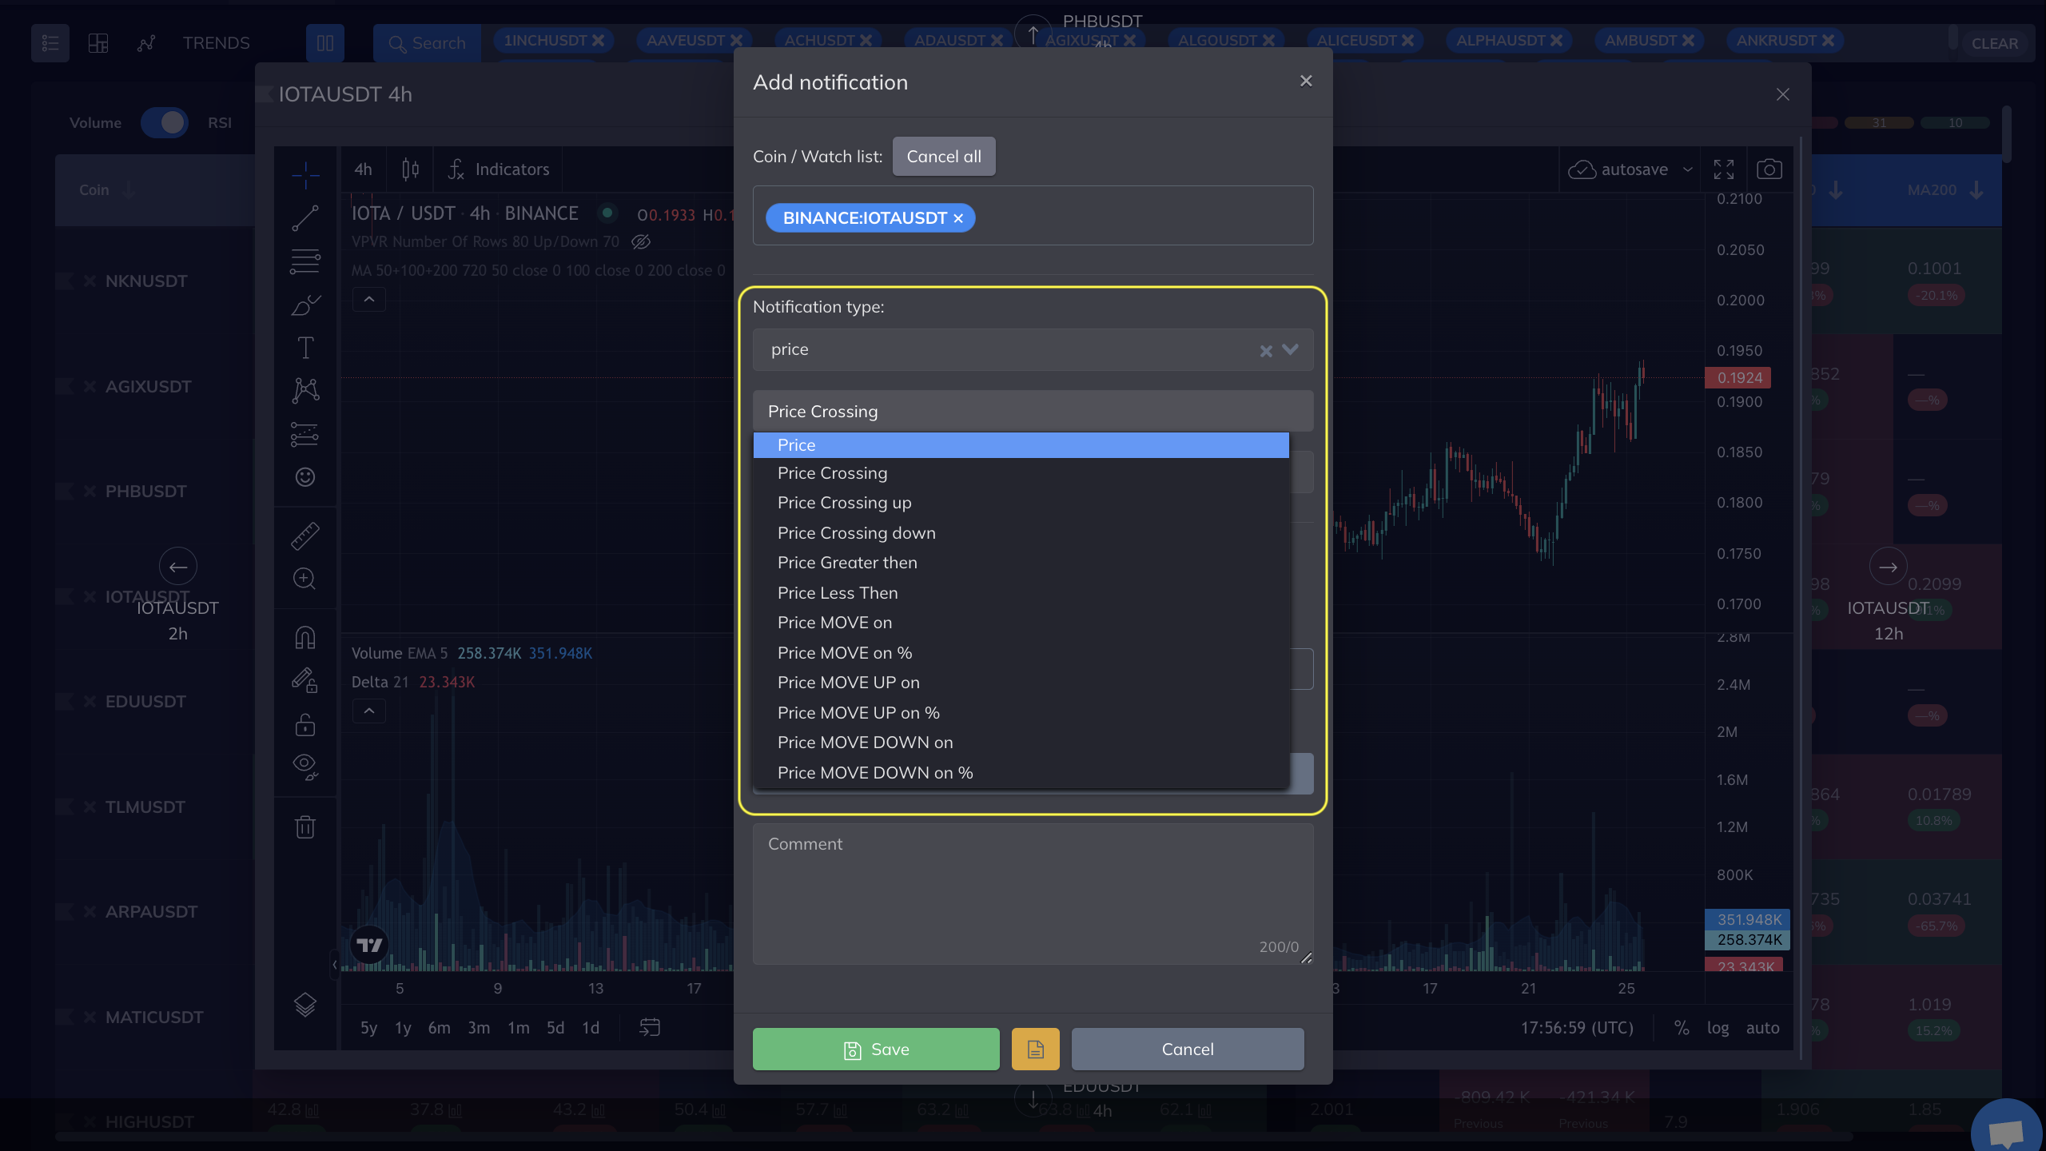Toggle VPVR indicator visibility eye

641,241
